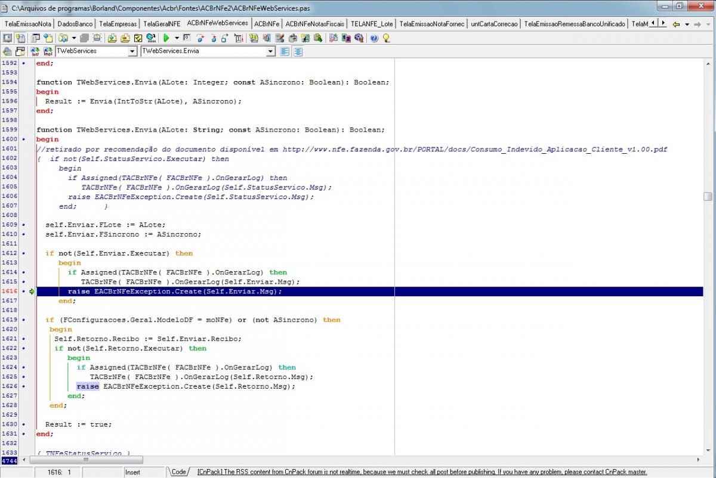Toggle breakpoint in gutter at line 1600
716x478 pixels.
click(x=24, y=139)
